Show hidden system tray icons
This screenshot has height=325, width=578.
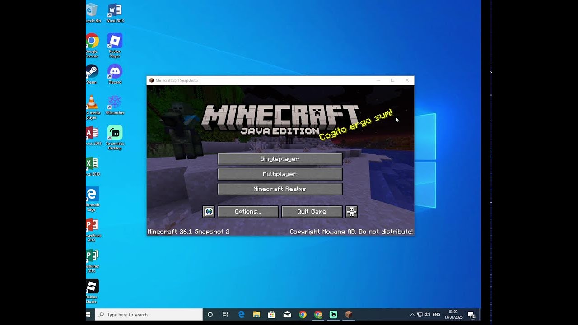point(412,315)
